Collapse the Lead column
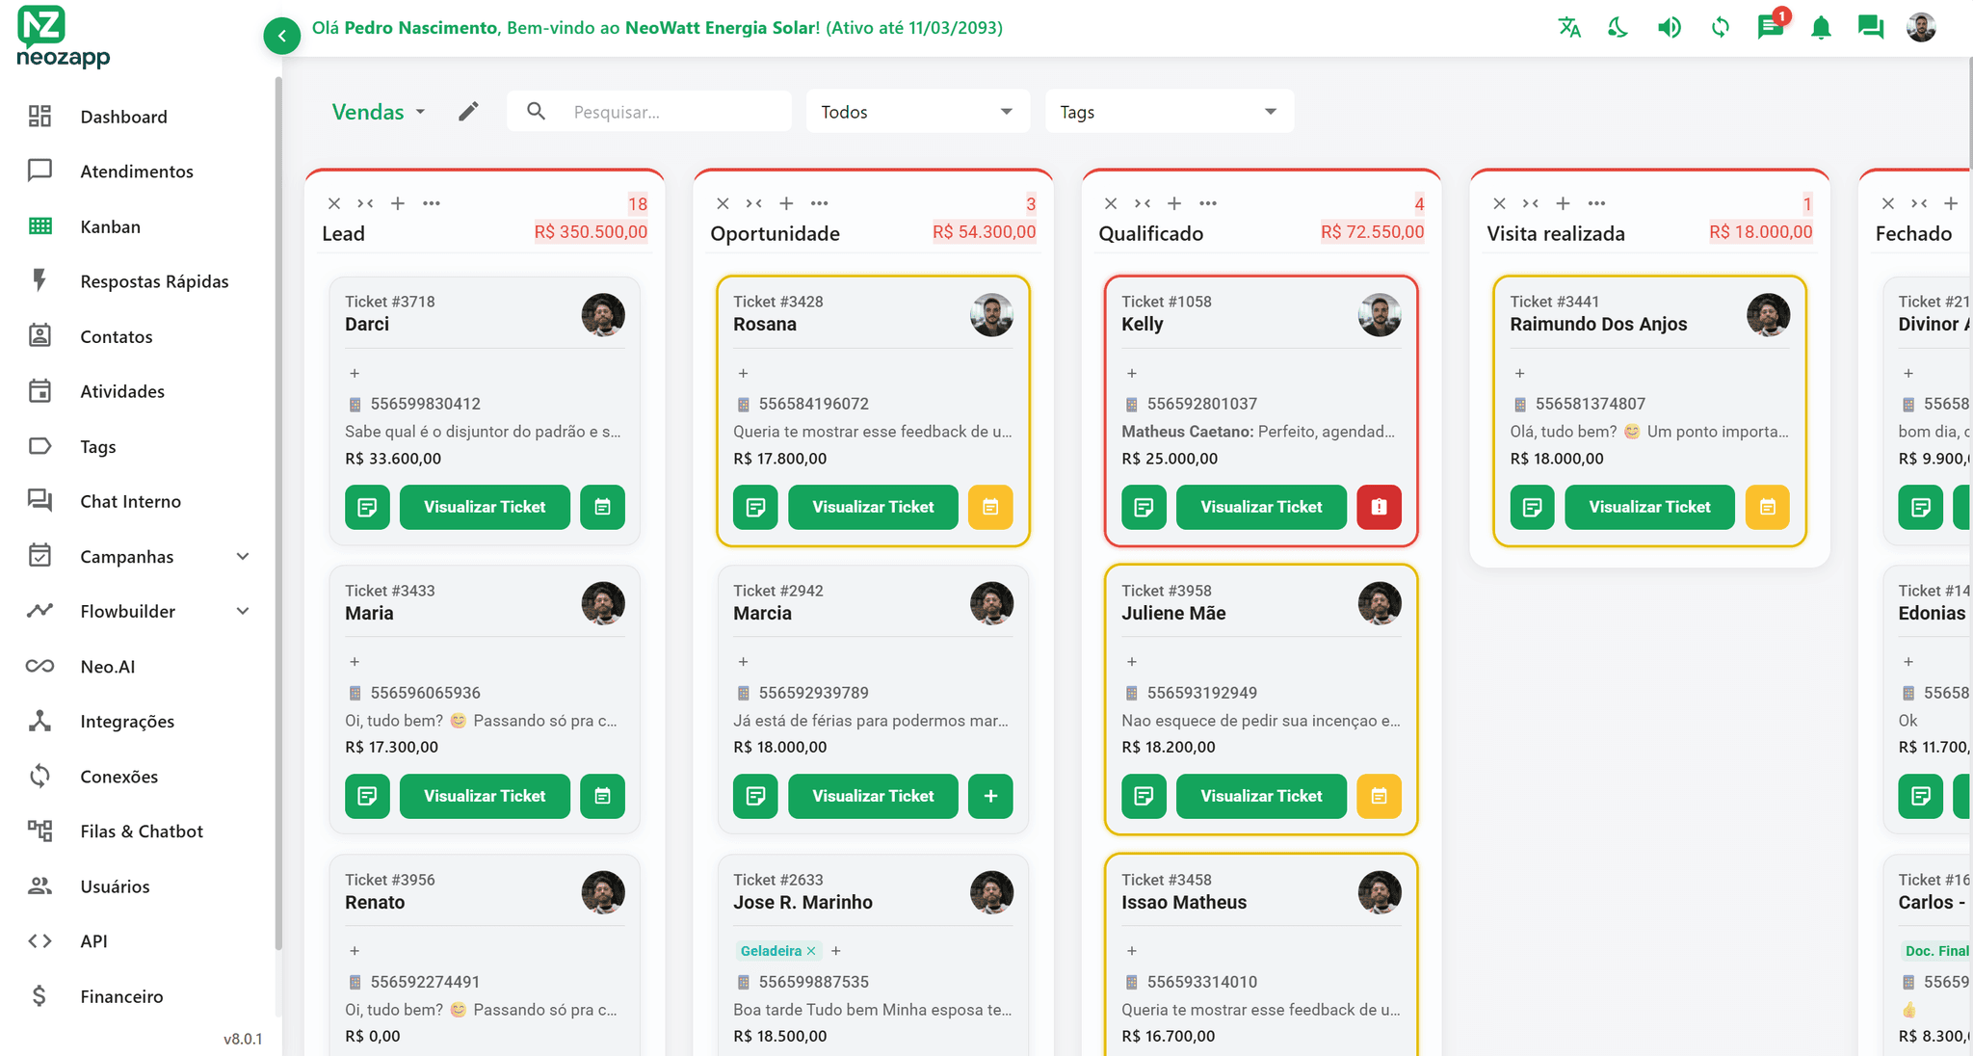The height and width of the screenshot is (1056, 1973). (x=365, y=203)
